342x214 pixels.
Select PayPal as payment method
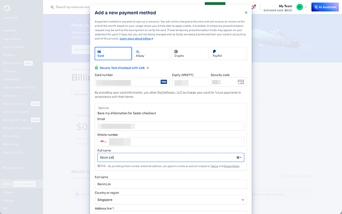228,53
